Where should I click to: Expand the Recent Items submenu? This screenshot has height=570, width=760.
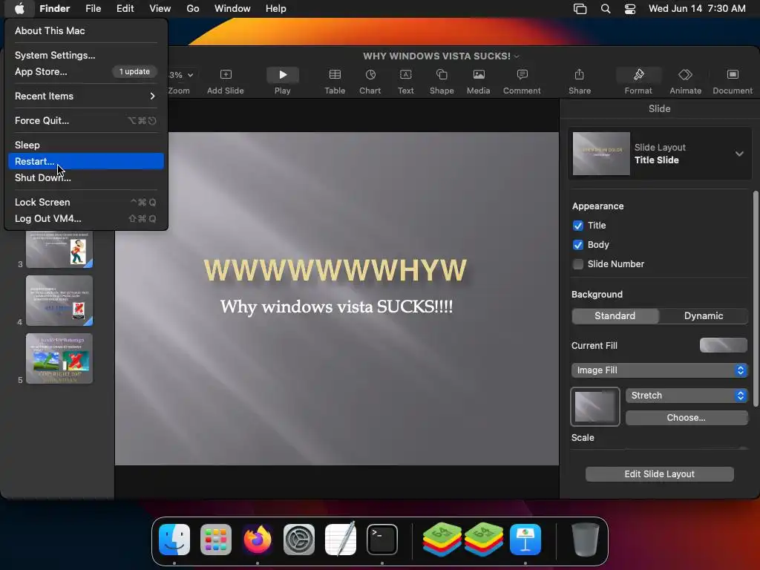(x=86, y=96)
